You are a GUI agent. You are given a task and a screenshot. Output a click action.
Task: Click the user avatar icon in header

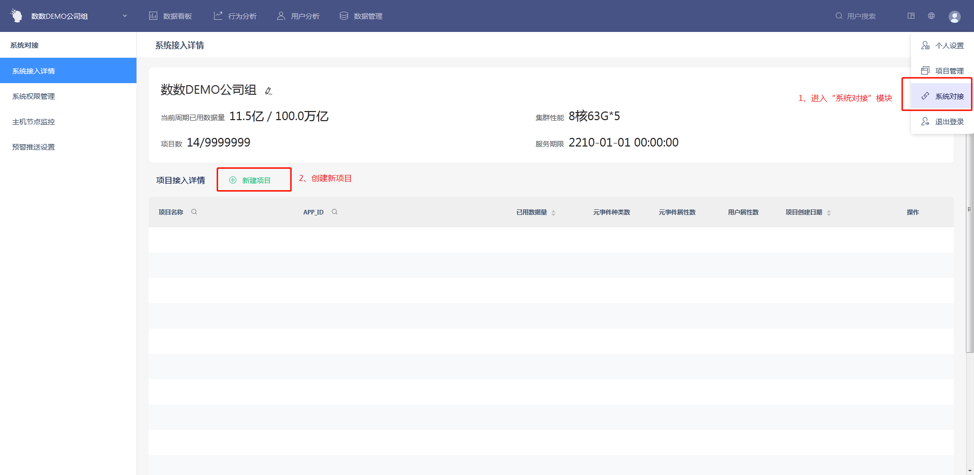[x=954, y=16]
